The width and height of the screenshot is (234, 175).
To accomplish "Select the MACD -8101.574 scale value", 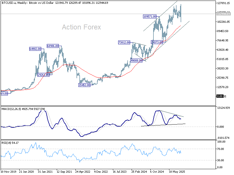I will click(223, 138).
